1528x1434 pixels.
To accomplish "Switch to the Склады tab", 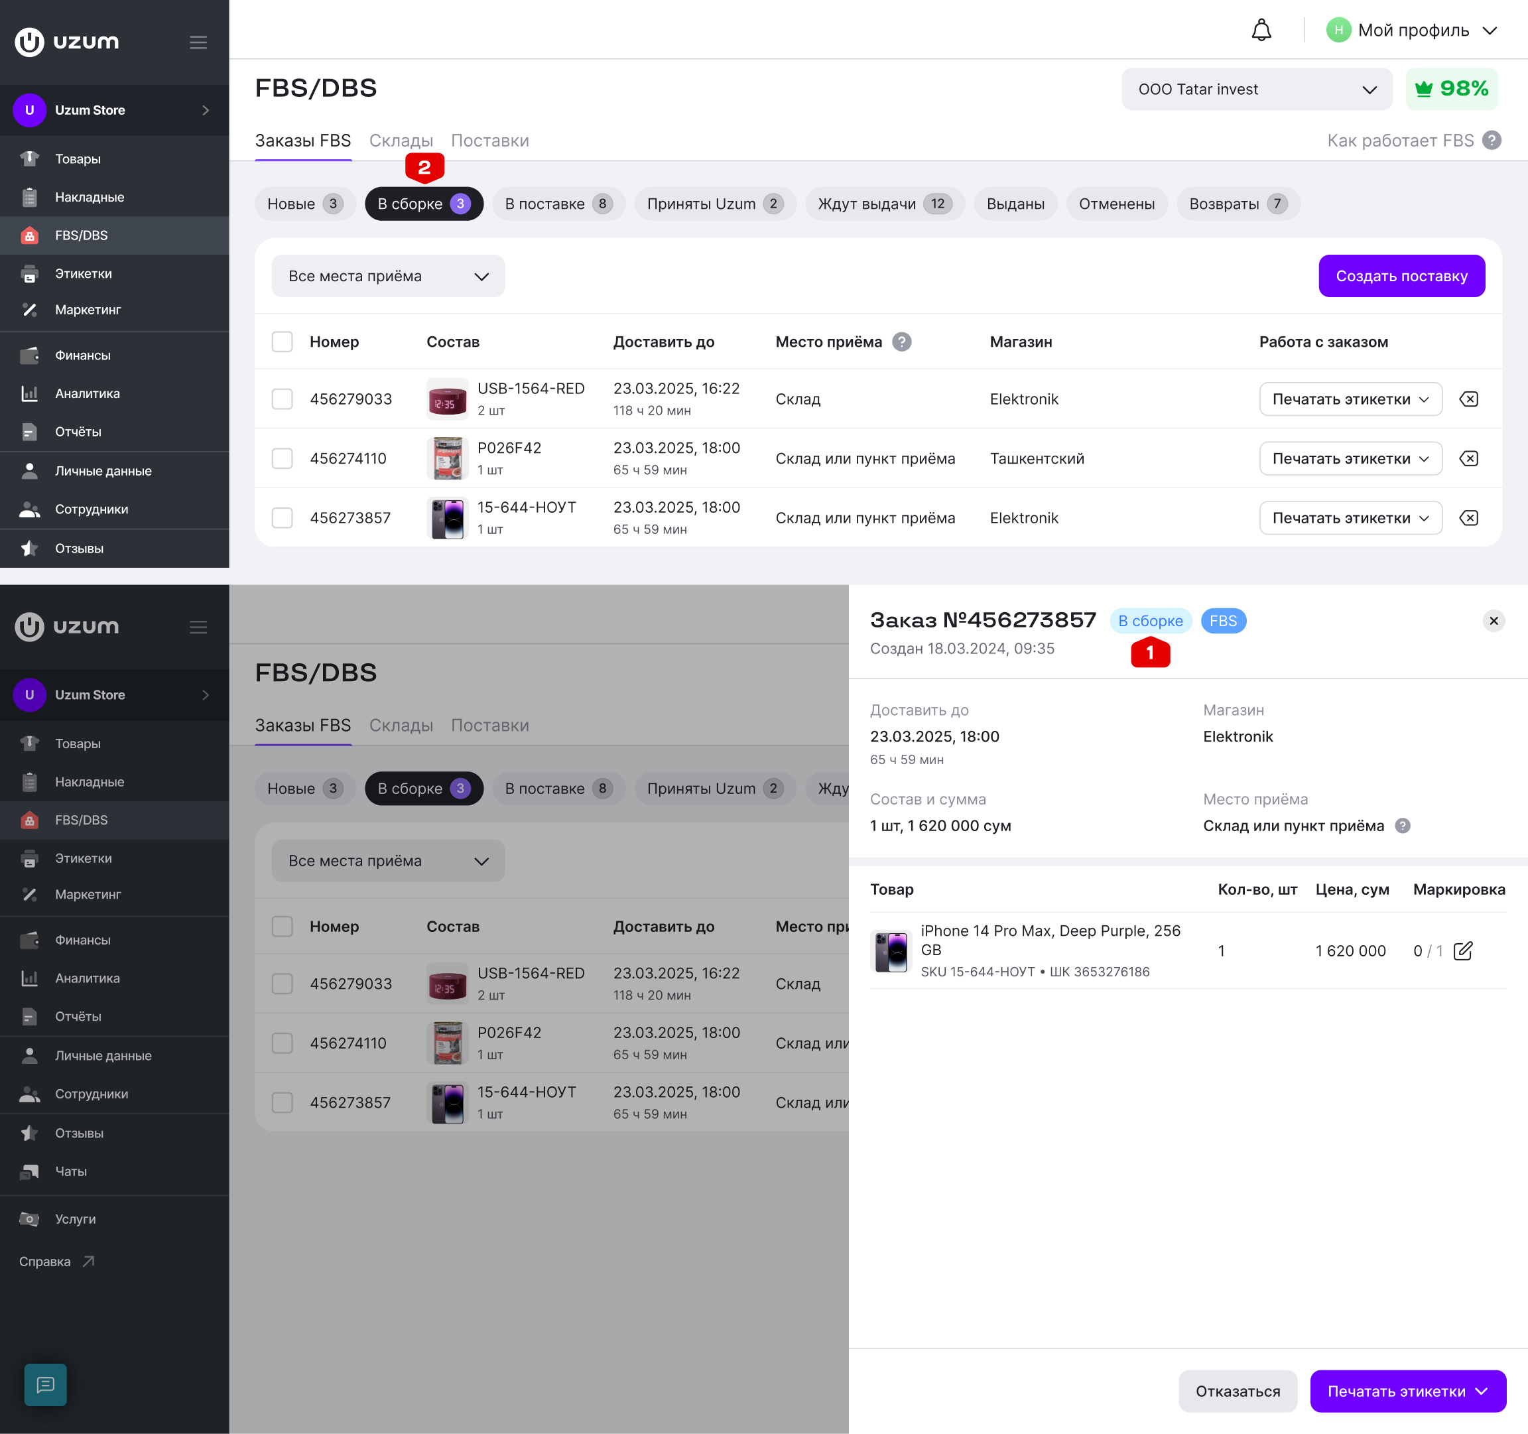I will [401, 141].
